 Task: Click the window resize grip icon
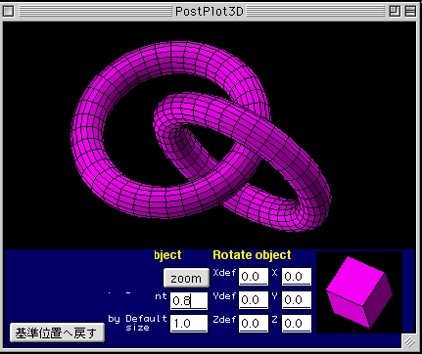click(410, 342)
